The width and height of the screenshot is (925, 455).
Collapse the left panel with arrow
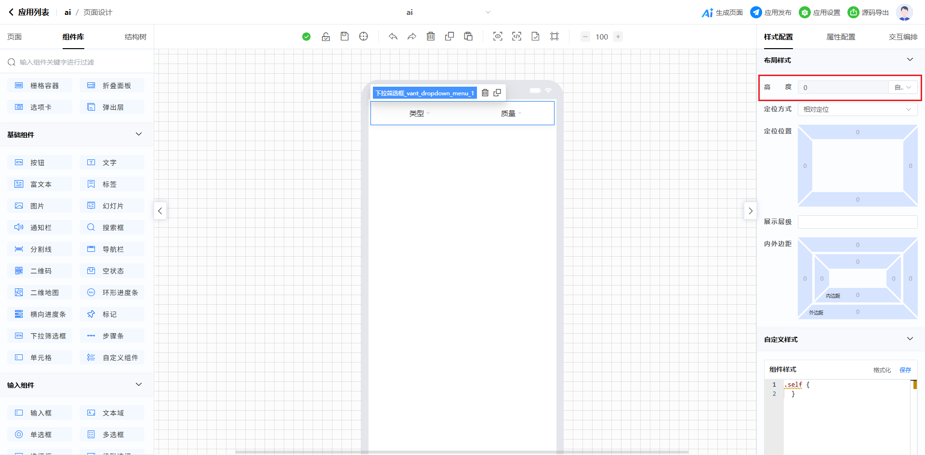point(160,211)
